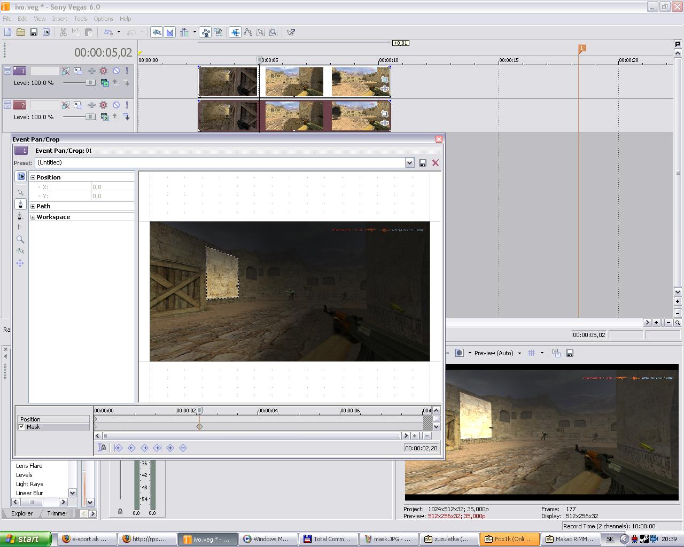Cut the selection with the scissors icon

click(x=63, y=32)
